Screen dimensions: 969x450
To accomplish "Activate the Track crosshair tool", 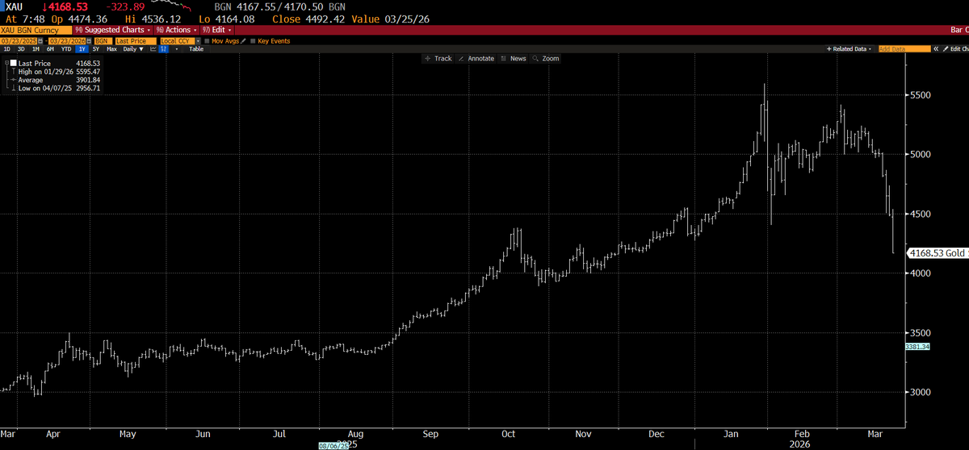I will click(438, 59).
